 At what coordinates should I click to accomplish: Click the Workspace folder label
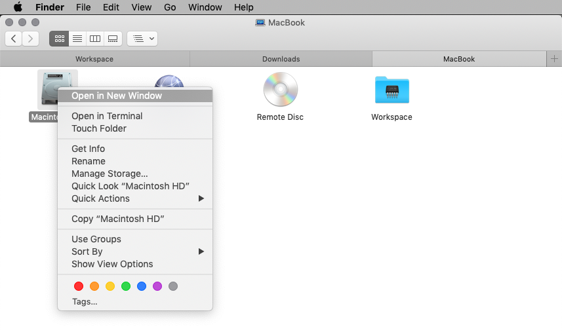pos(391,117)
